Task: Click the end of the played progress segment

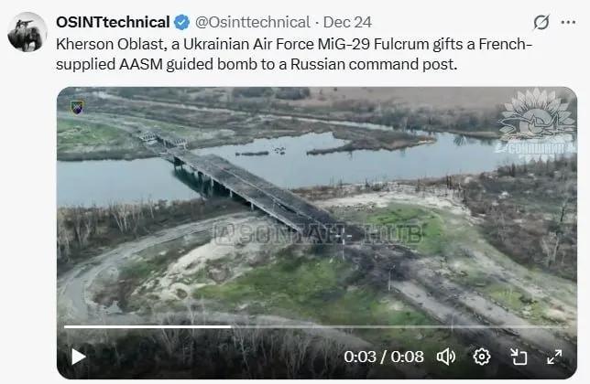Action: click(231, 327)
